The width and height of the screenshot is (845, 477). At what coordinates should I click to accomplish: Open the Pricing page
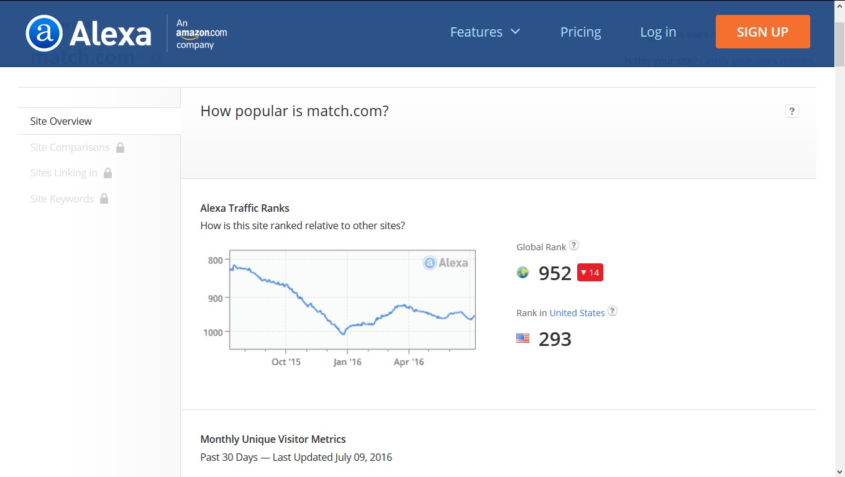580,32
